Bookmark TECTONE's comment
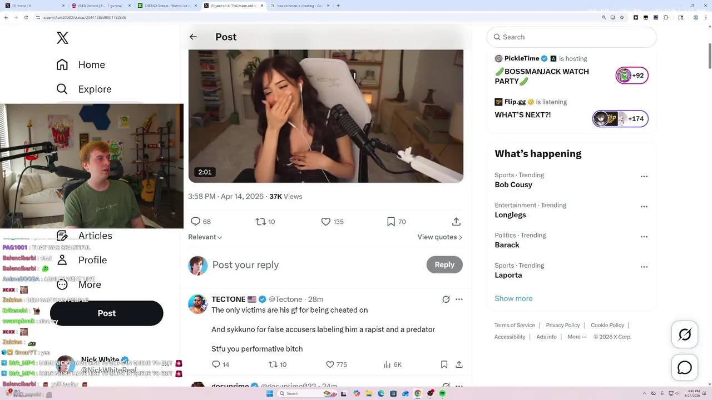The width and height of the screenshot is (712, 400). pyautogui.click(x=444, y=364)
